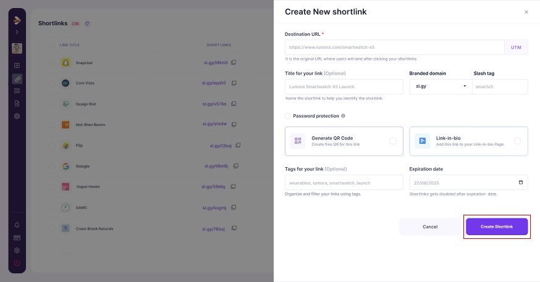Click the Link-in-bio page icon
The height and width of the screenshot is (282, 540).
pyautogui.click(x=422, y=141)
